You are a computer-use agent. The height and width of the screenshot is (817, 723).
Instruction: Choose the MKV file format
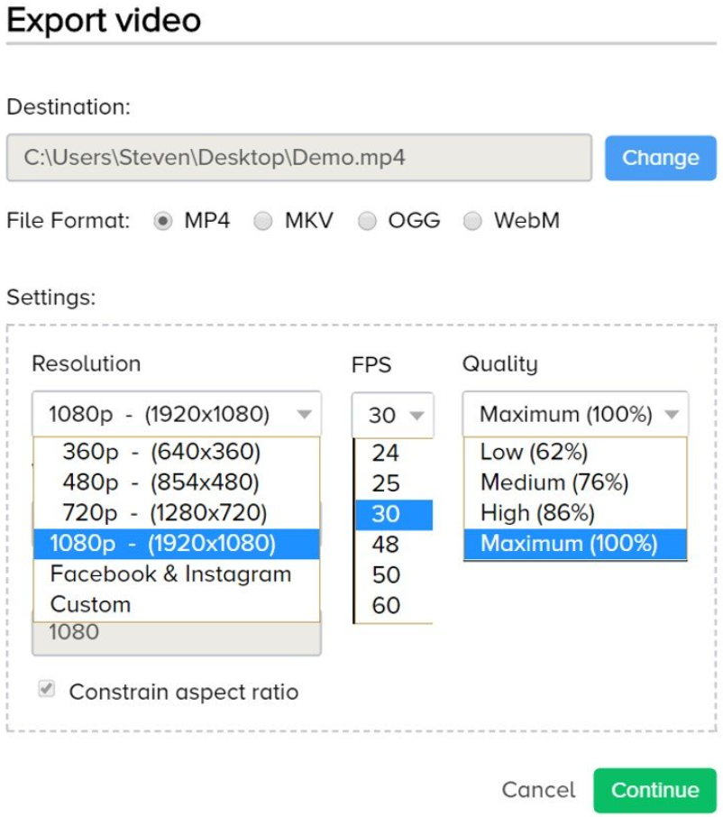pyautogui.click(x=262, y=221)
